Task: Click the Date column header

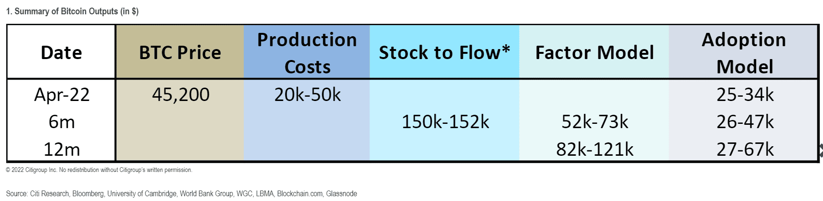Action: pos(61,52)
